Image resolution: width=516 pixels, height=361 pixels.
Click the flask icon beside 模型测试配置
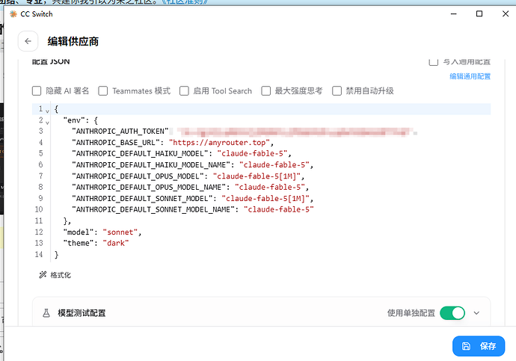(x=46, y=313)
